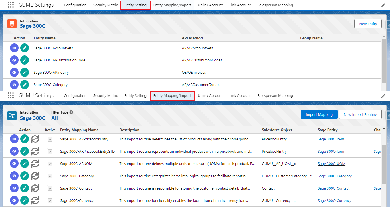Screen dimensions: 390x207
Task: Click the eye icon for the Sage 300C-ARInquiry row
Action: pos(14,73)
